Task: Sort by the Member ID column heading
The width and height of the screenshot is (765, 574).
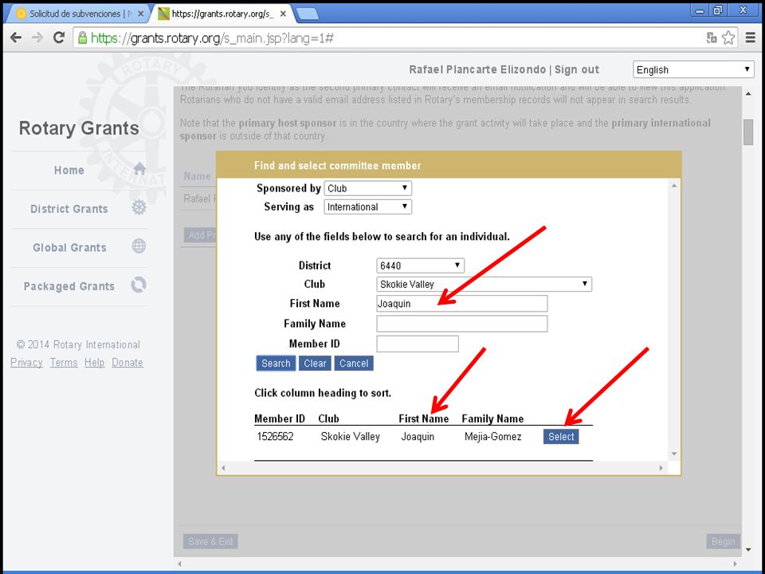Action: (279, 419)
